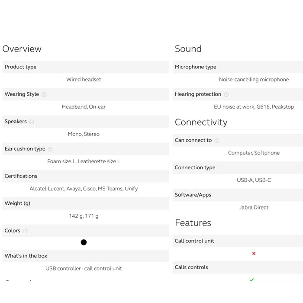Click the USB-A, USB-C connection value
This screenshot has height=303, width=303.
[254, 180]
